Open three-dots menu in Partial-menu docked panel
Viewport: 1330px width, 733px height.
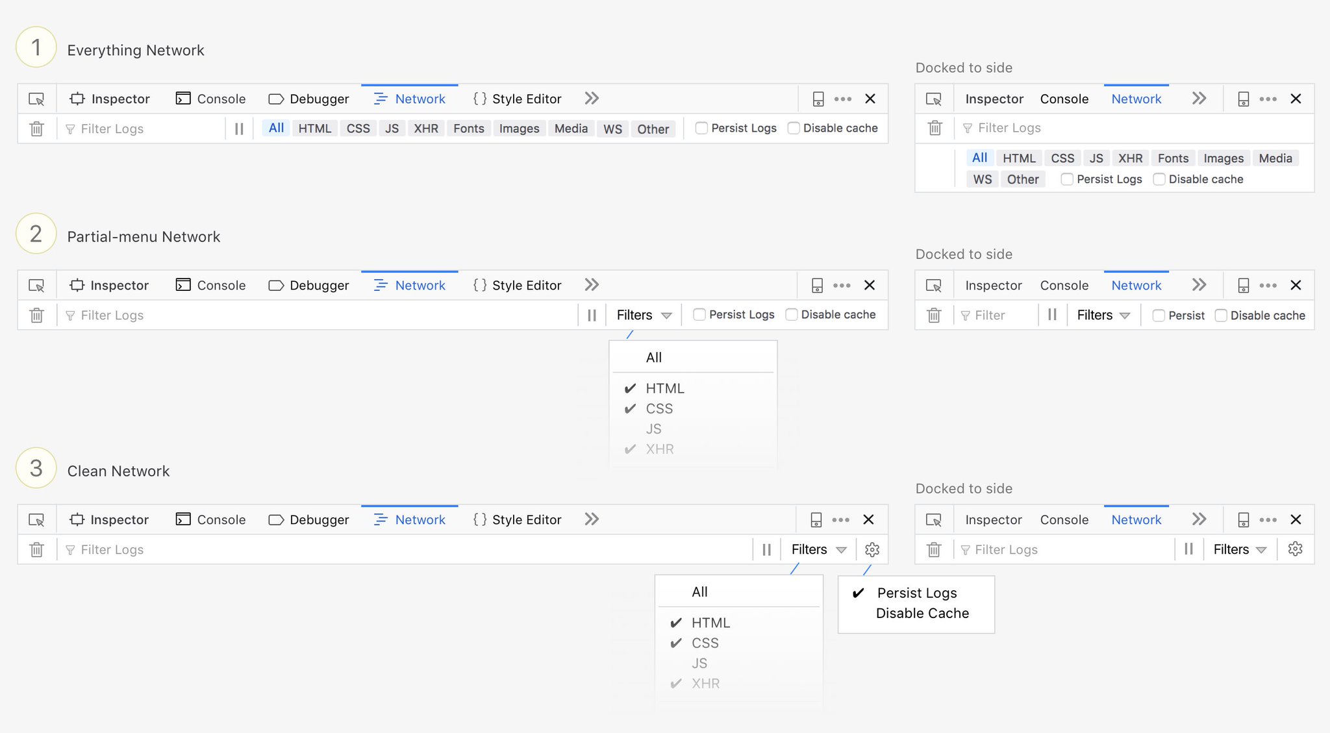[x=1268, y=285]
